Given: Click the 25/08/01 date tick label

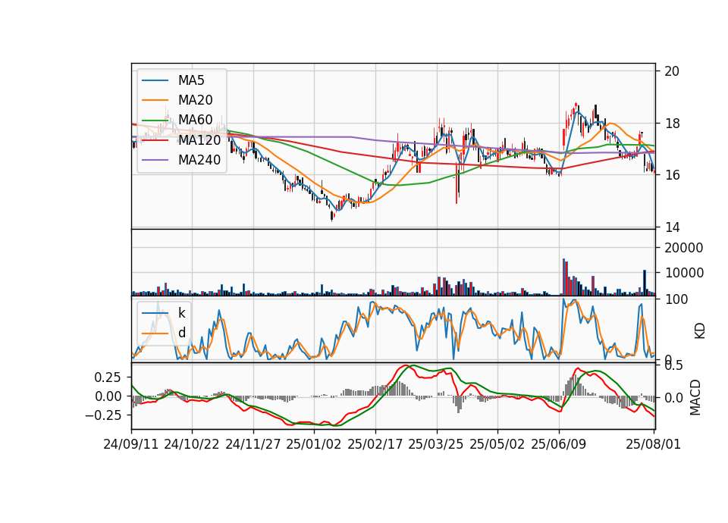Looking at the screenshot, I should coord(653,444).
